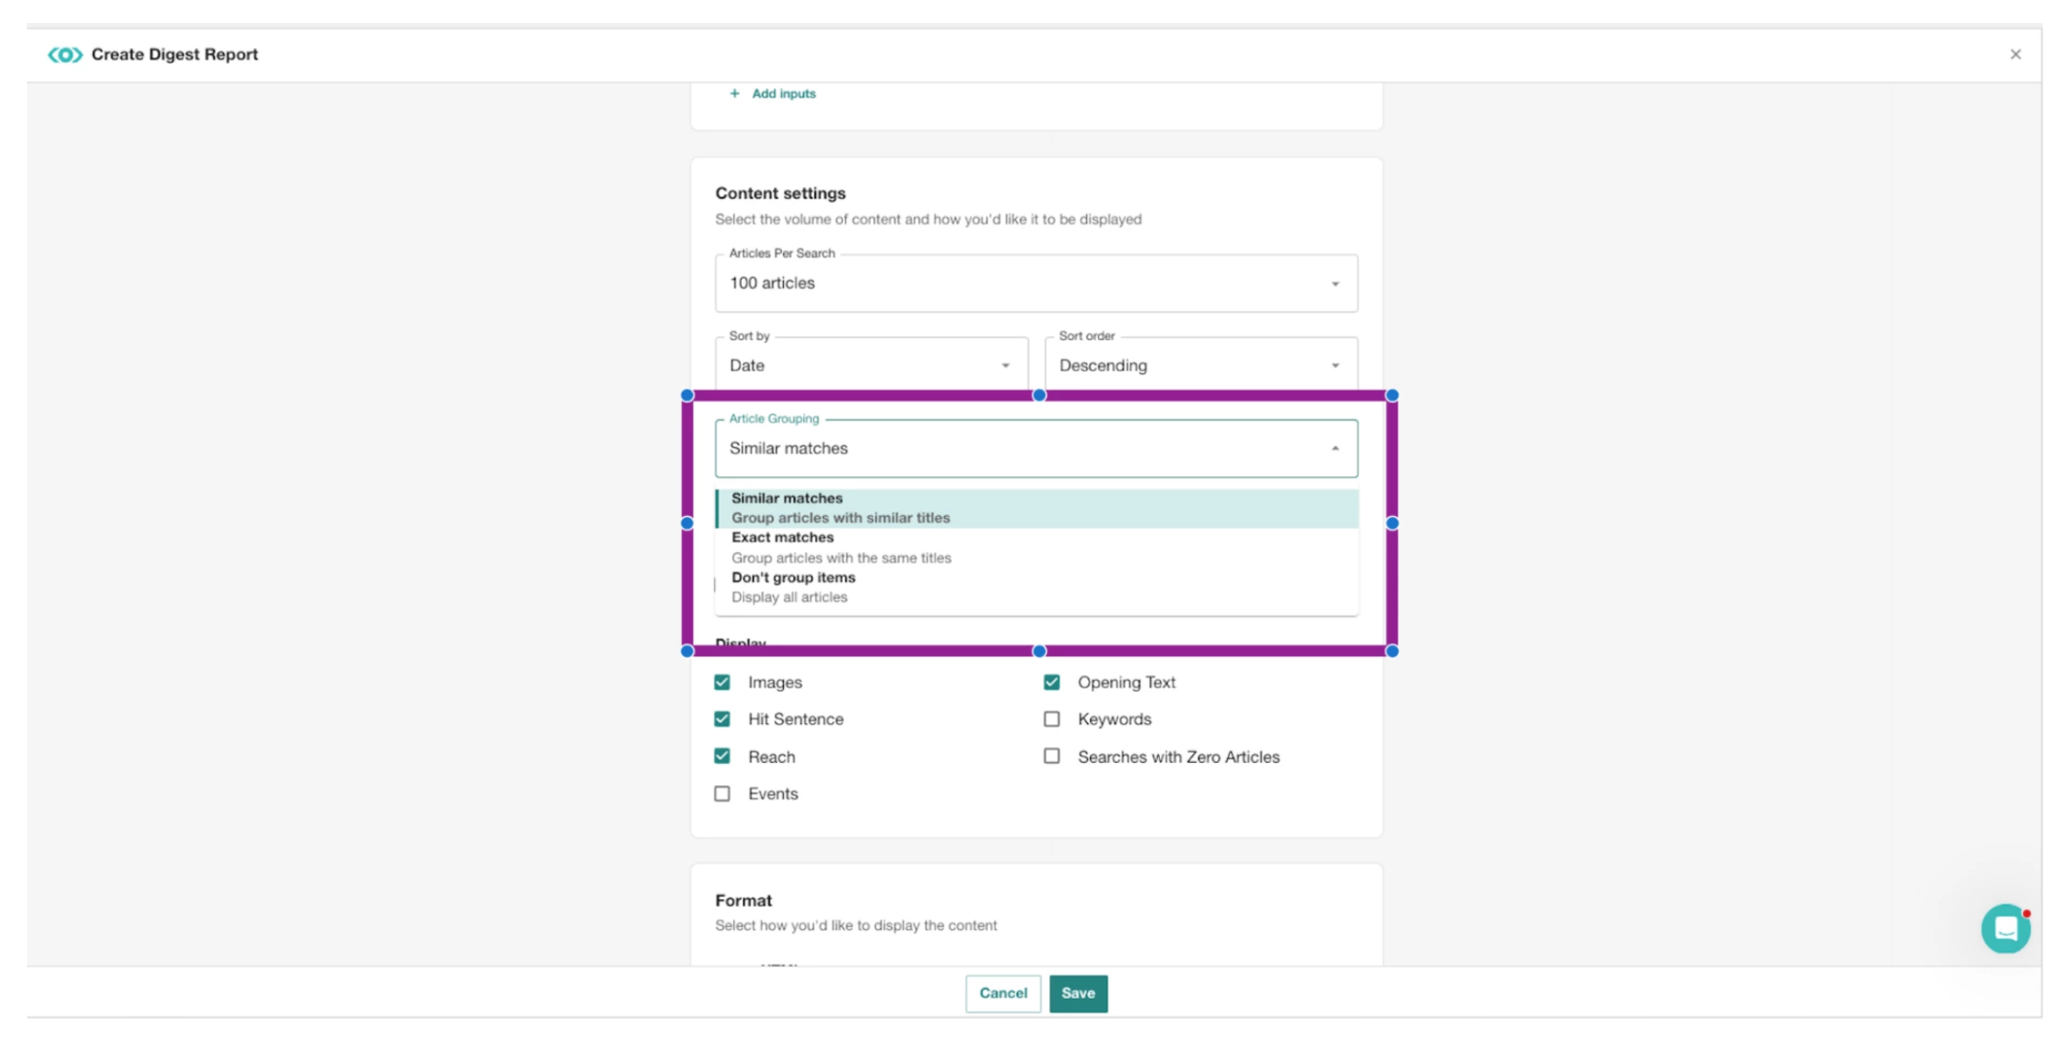
Task: Open the Articles Per Search dropdown
Action: point(1035,283)
